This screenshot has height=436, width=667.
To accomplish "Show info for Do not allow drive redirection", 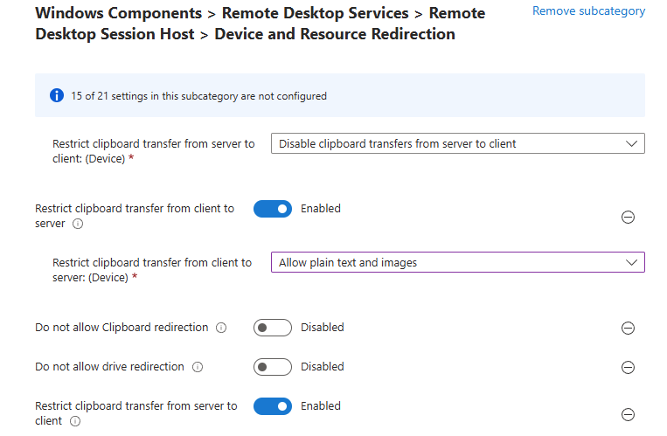I will click(198, 367).
